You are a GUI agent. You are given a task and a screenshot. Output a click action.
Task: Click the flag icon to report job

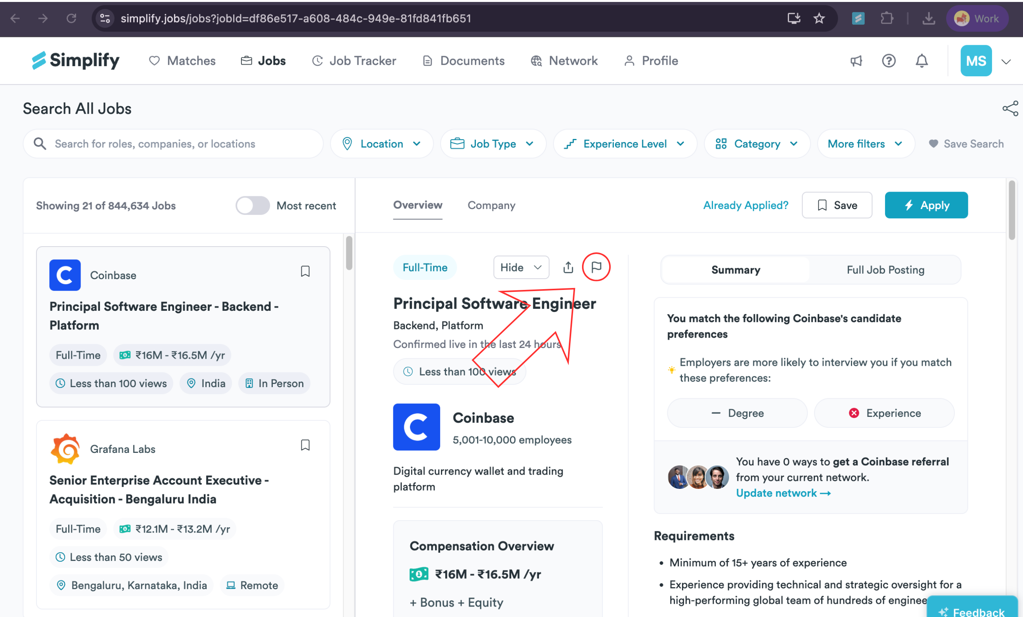[596, 267]
